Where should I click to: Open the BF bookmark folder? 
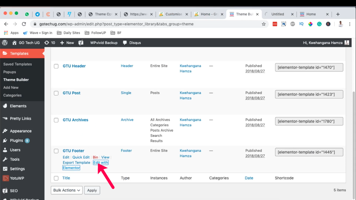(116, 33)
